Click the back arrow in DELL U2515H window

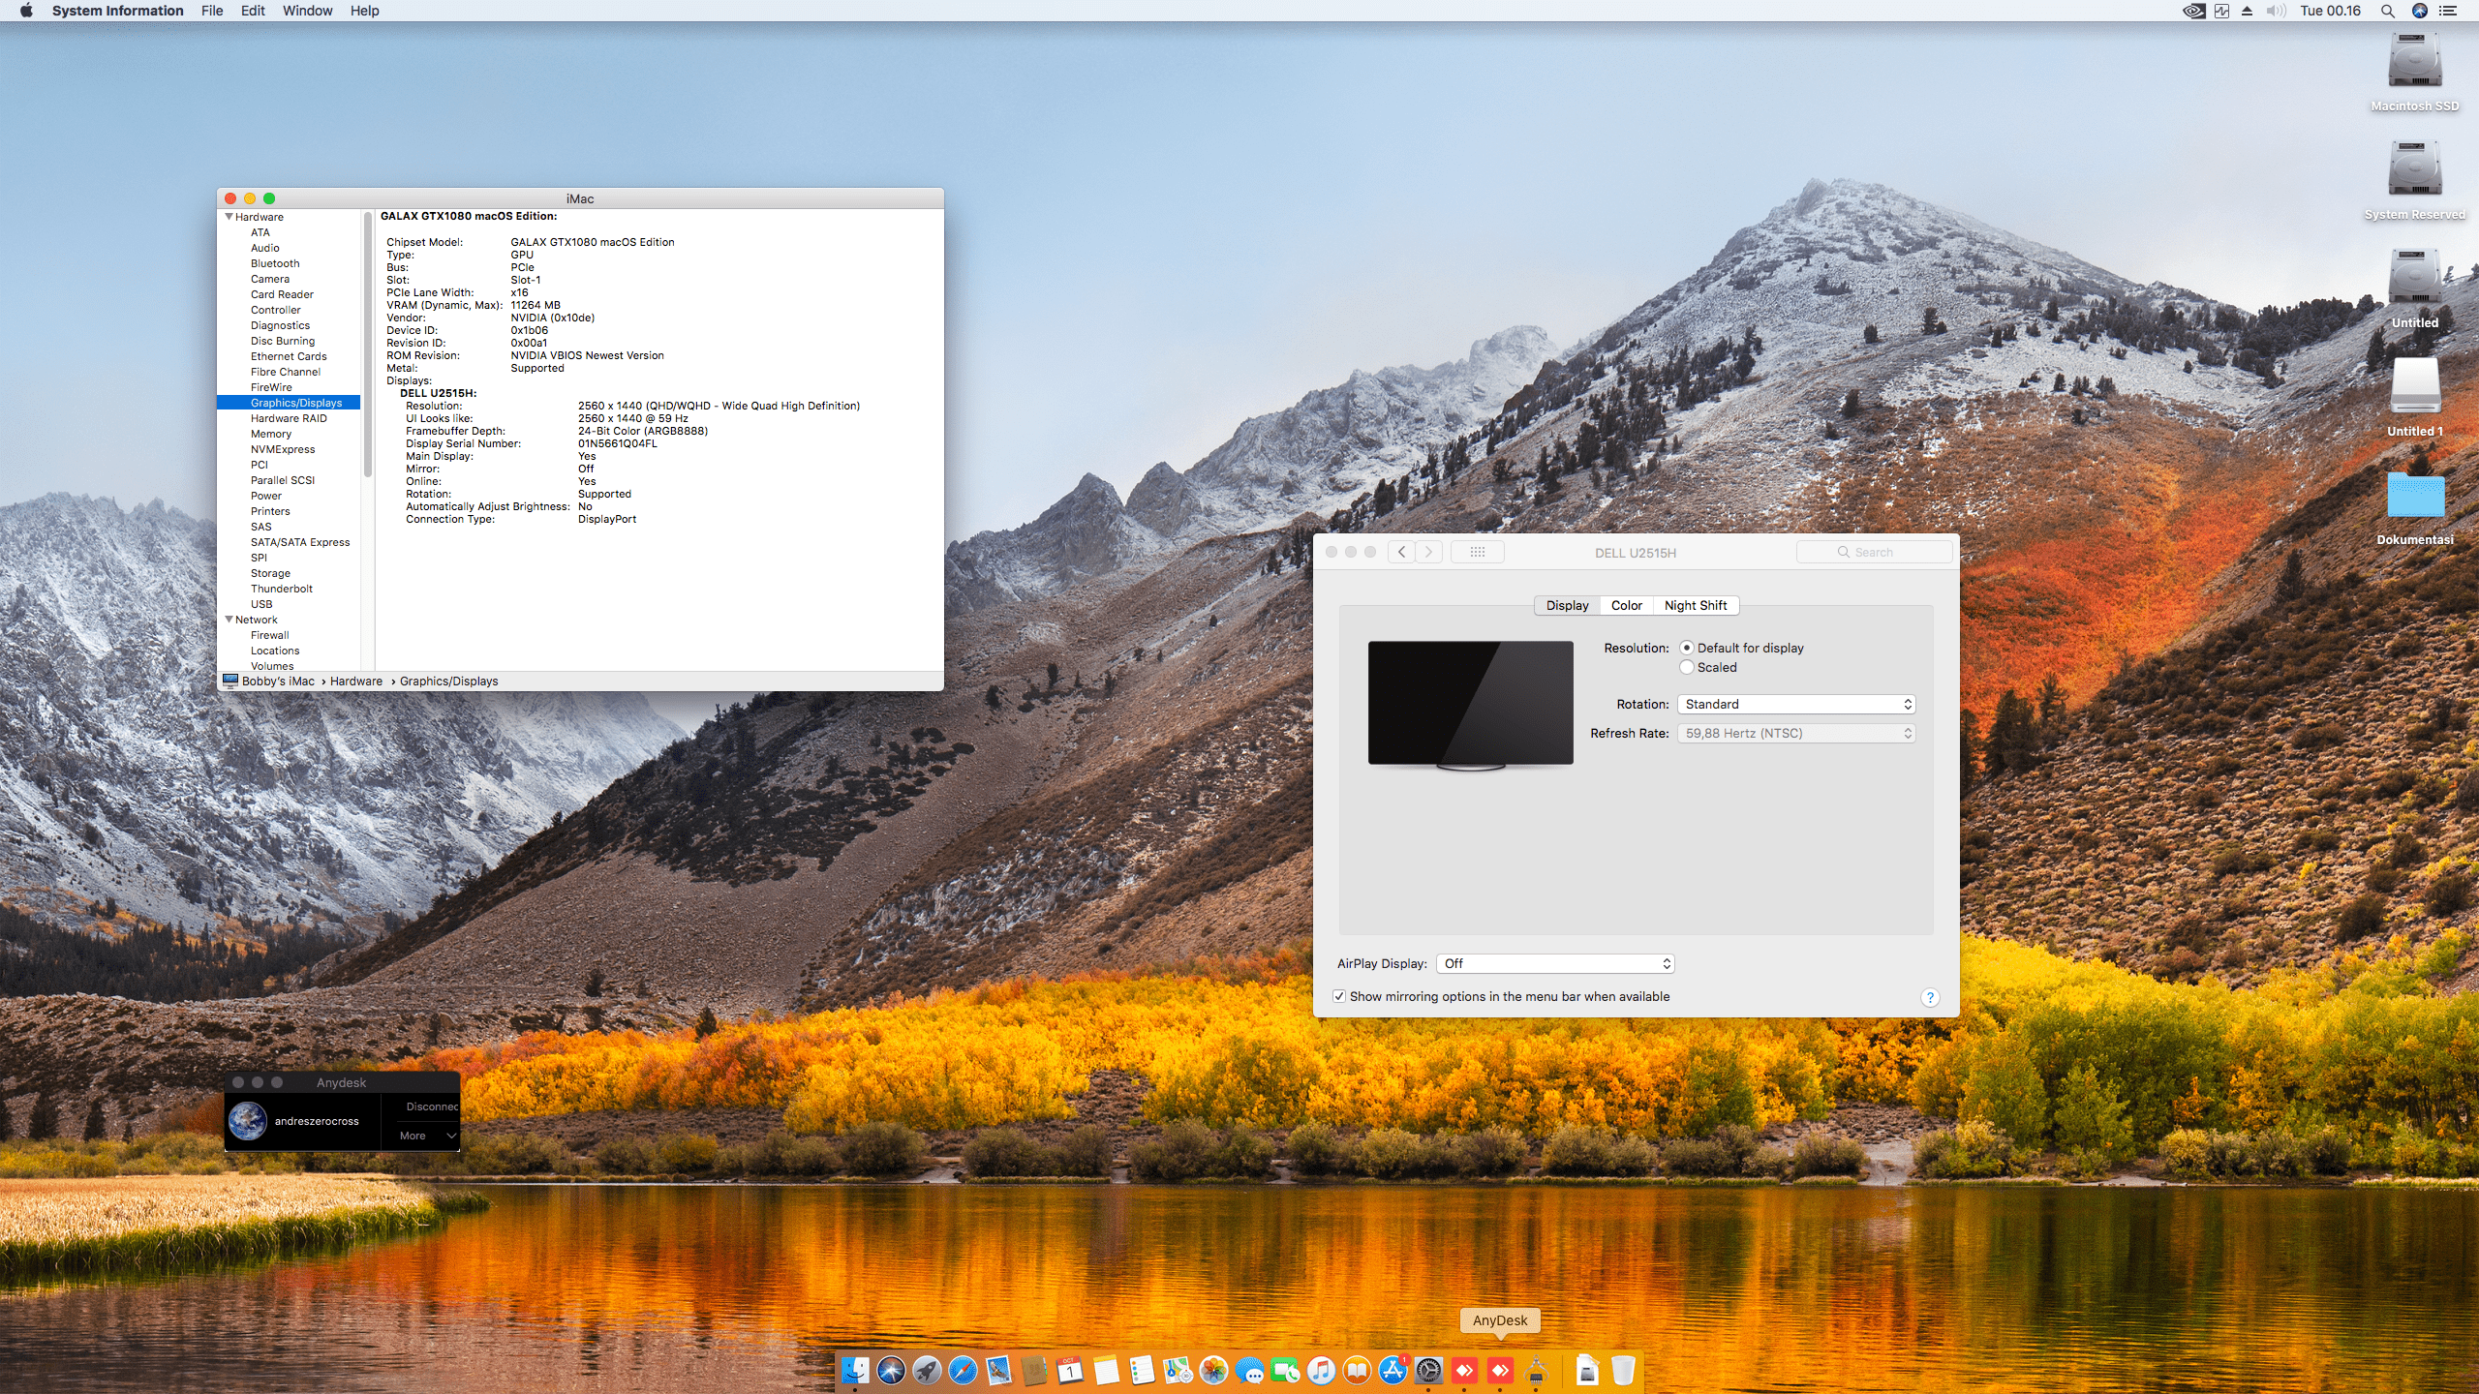pos(1401,552)
